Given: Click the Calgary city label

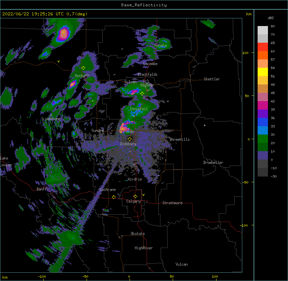Looking at the screenshot, I should [x=133, y=201].
